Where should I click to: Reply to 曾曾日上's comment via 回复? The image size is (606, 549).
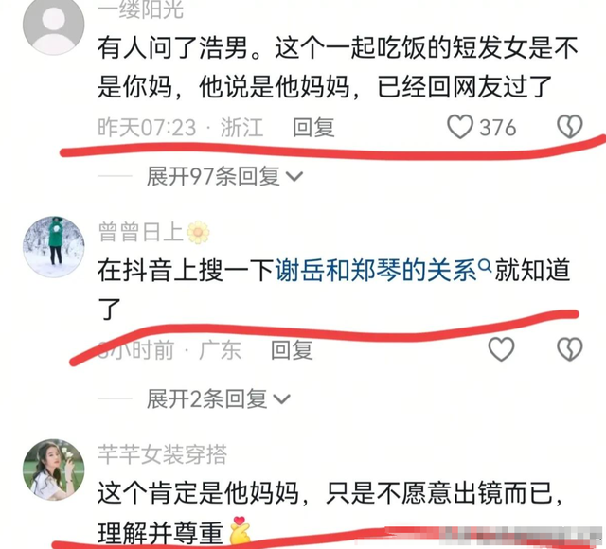[x=292, y=350]
